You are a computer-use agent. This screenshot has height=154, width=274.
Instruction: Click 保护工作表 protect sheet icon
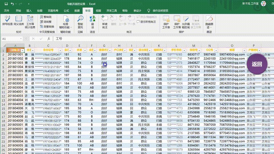(166, 22)
